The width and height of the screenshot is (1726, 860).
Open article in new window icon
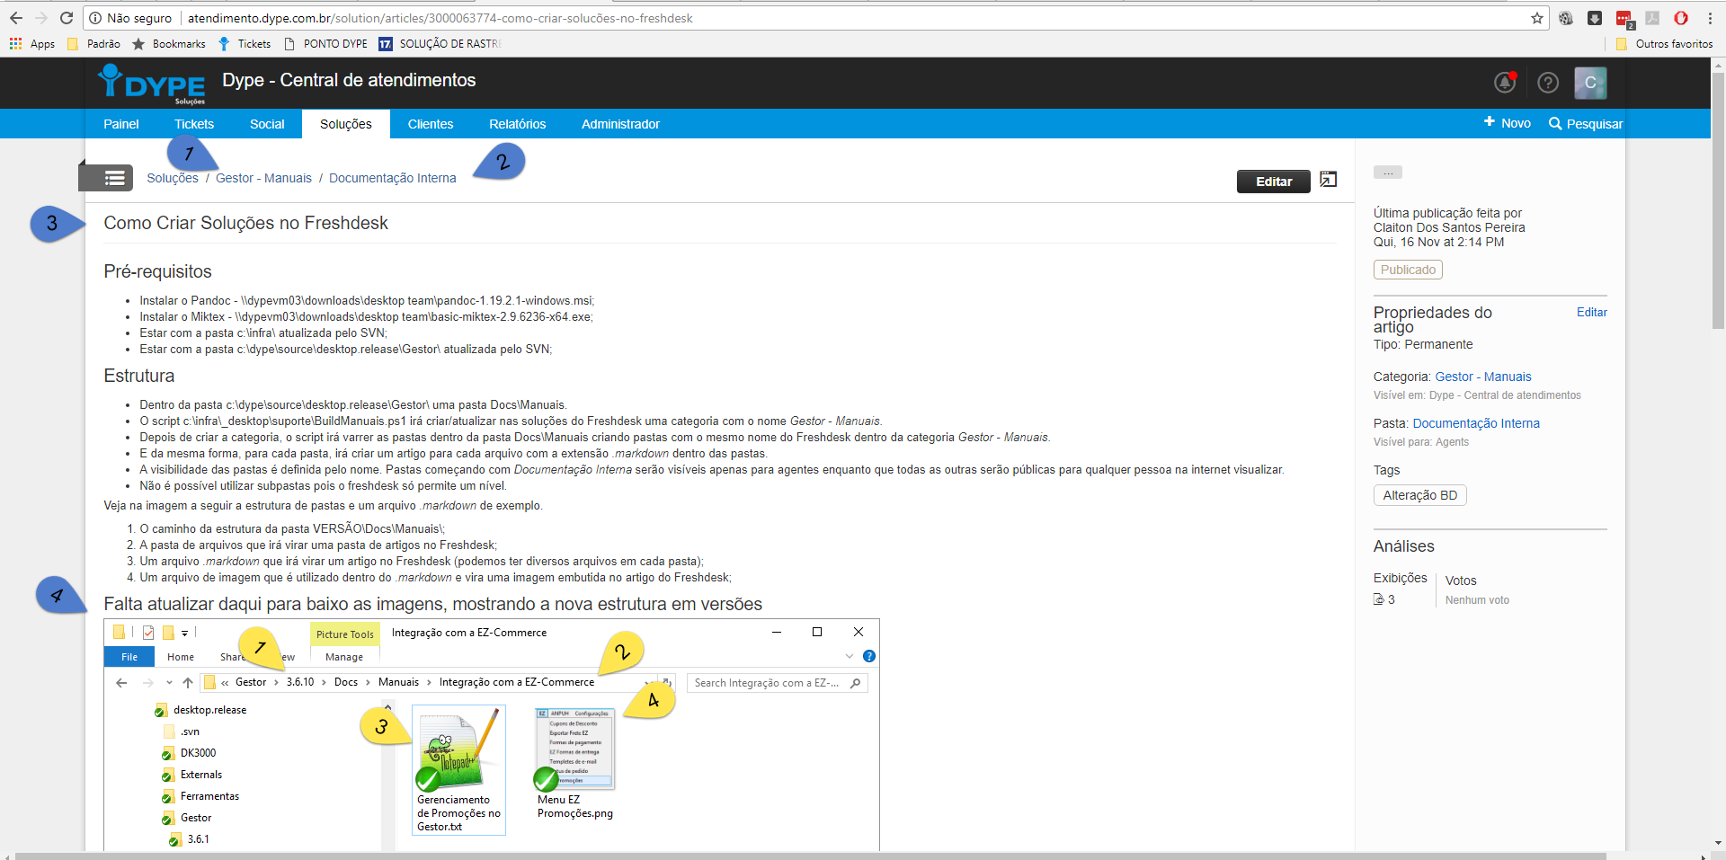tap(1329, 180)
